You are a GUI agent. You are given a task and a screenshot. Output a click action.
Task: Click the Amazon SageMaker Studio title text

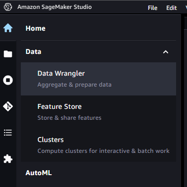[x=55, y=7]
